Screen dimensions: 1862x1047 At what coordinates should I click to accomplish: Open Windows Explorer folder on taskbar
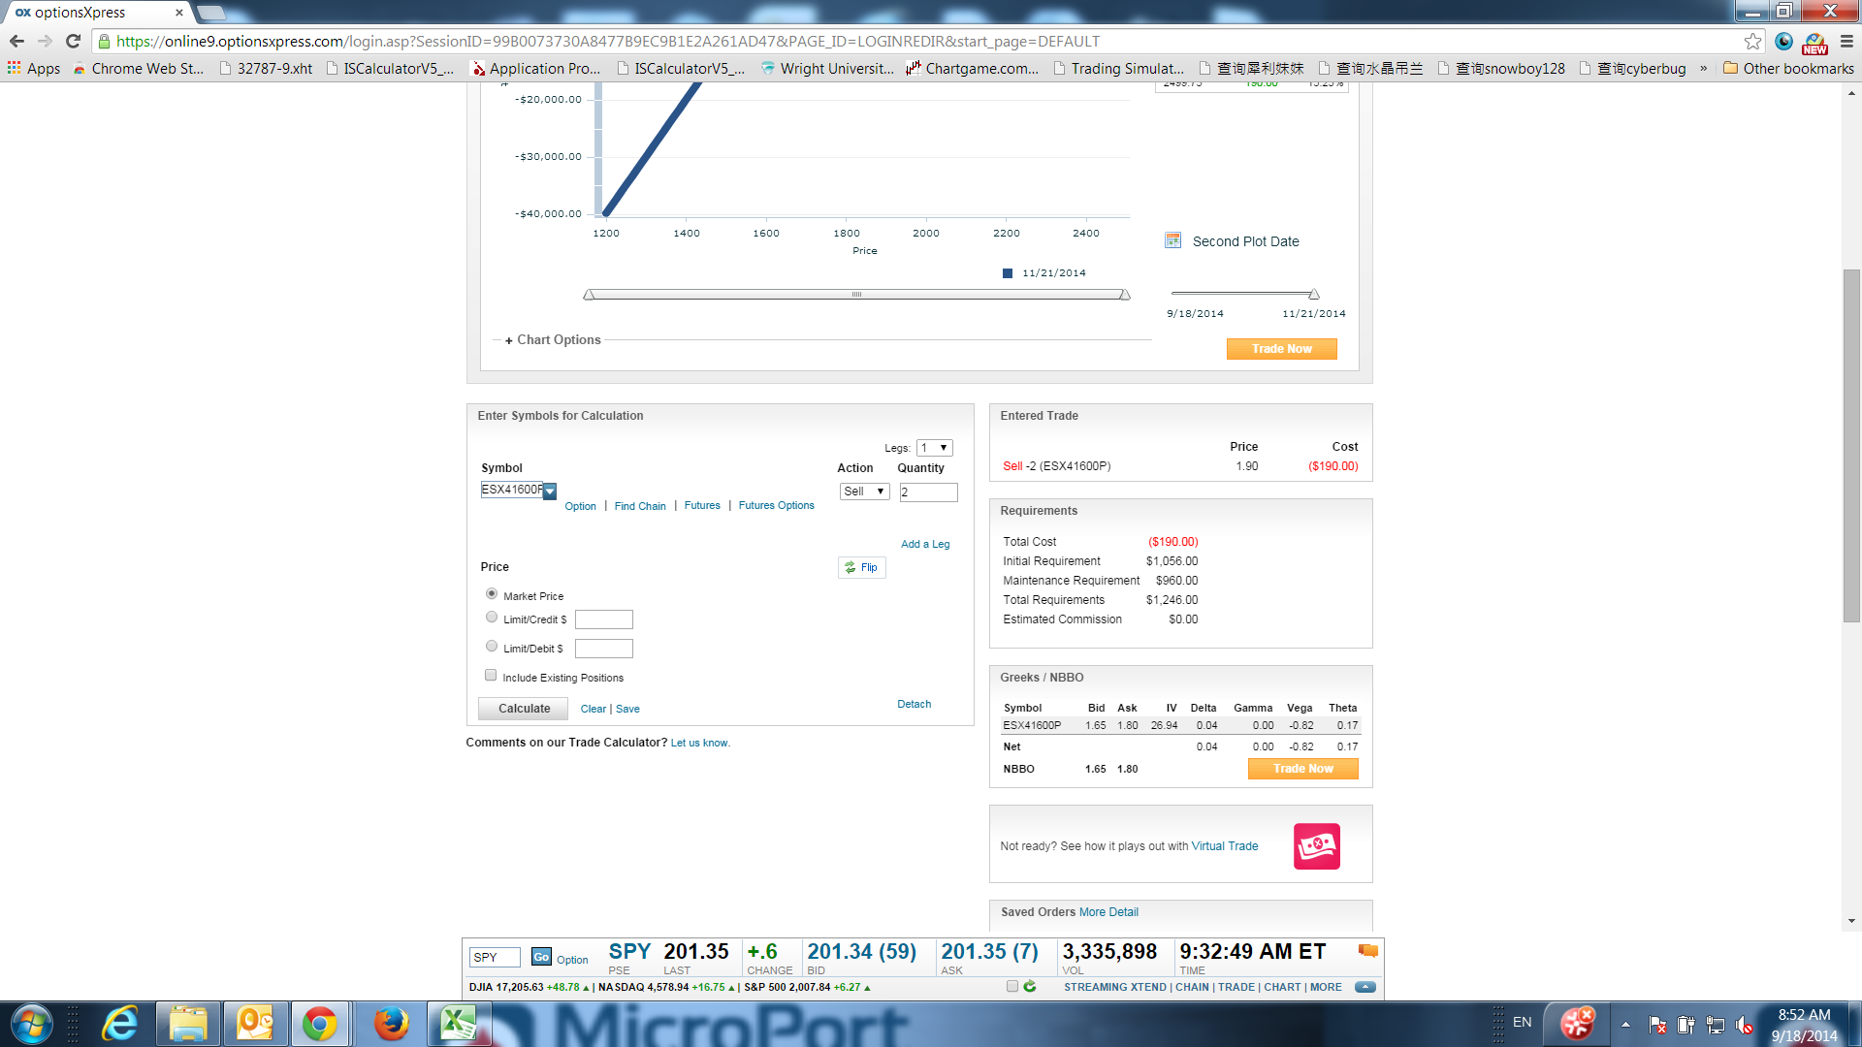click(188, 1024)
